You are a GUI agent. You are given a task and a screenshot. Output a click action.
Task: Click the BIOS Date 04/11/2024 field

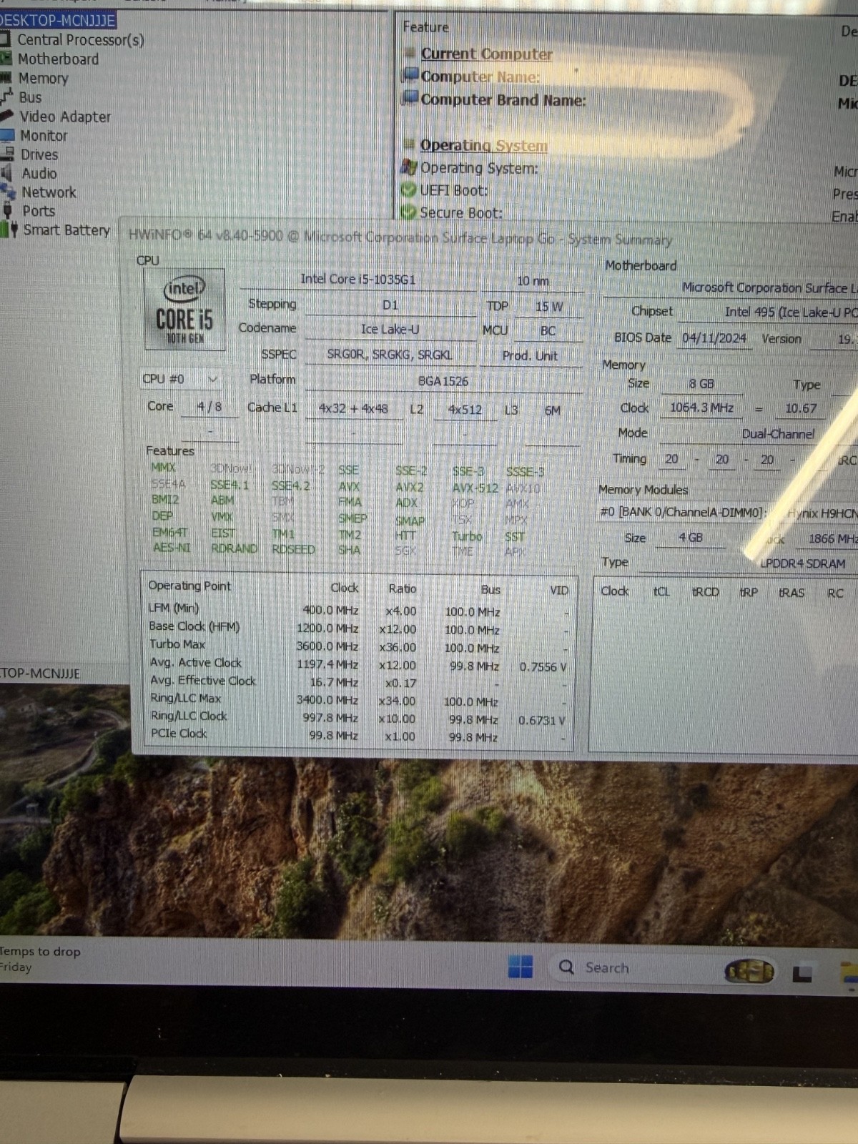[714, 338]
